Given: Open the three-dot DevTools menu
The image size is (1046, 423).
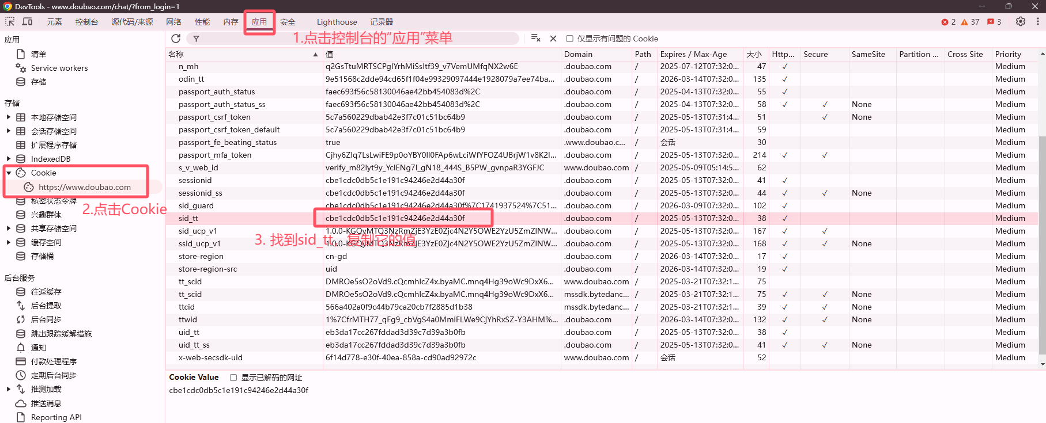Looking at the screenshot, I should click(x=1038, y=21).
